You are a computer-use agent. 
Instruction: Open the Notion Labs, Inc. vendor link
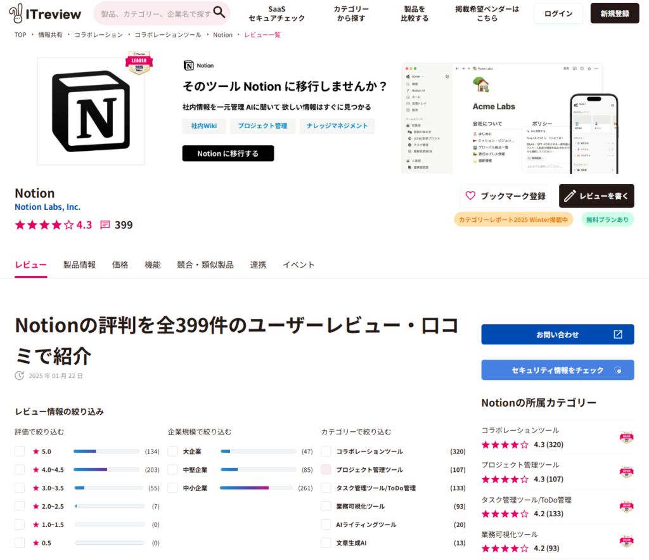(48, 207)
